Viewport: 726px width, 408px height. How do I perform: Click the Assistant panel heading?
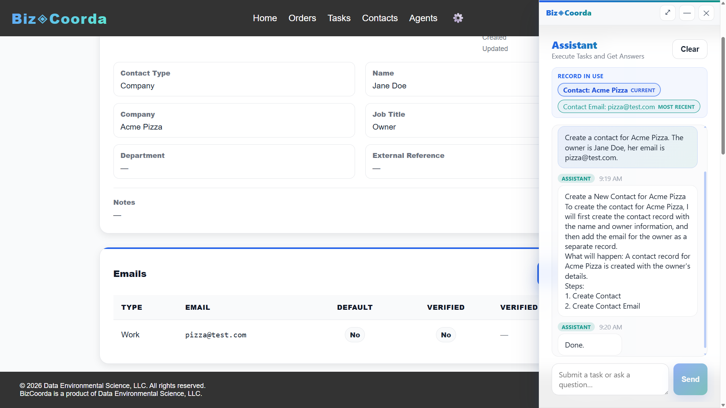coord(574,45)
